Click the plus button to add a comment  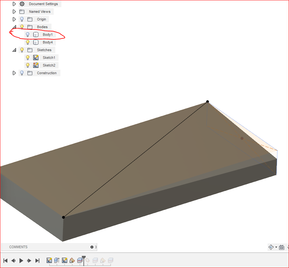pos(92,247)
